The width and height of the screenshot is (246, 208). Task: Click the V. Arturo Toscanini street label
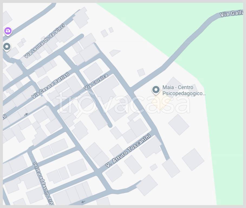pyautogui.click(x=128, y=150)
